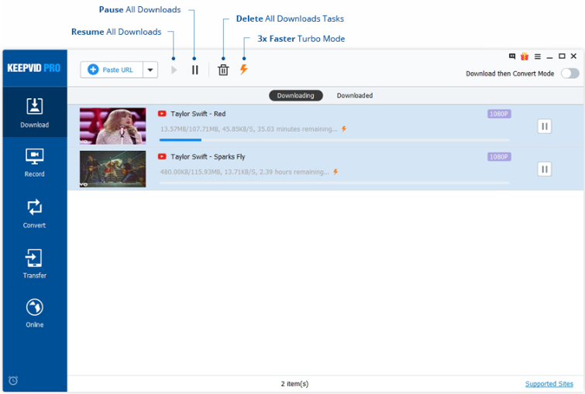Open the scheduler clock icon

click(x=13, y=380)
